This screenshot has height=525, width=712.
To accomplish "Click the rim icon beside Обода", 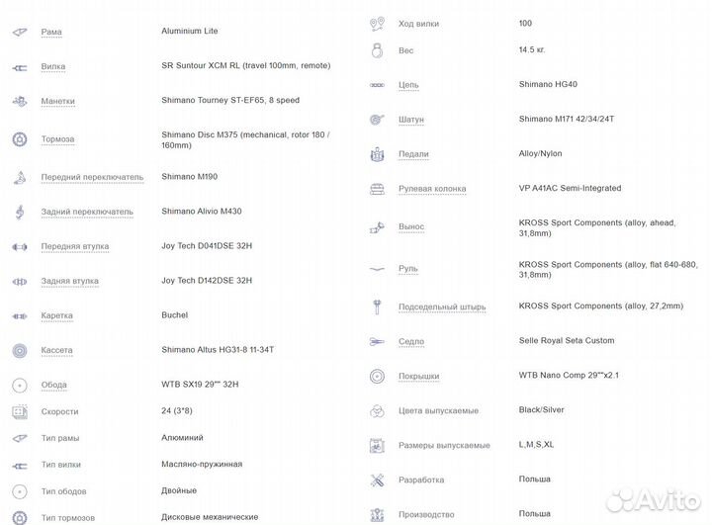I will 19,386.
